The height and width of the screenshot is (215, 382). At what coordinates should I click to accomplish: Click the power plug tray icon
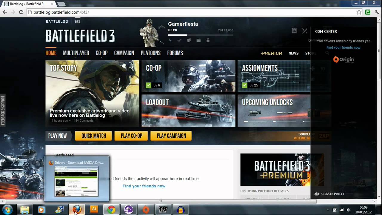click(x=335, y=210)
